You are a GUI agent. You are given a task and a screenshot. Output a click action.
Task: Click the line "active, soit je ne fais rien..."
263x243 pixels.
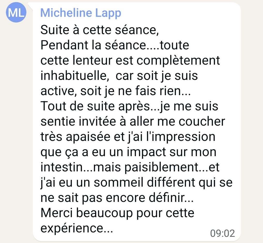pos(115,91)
